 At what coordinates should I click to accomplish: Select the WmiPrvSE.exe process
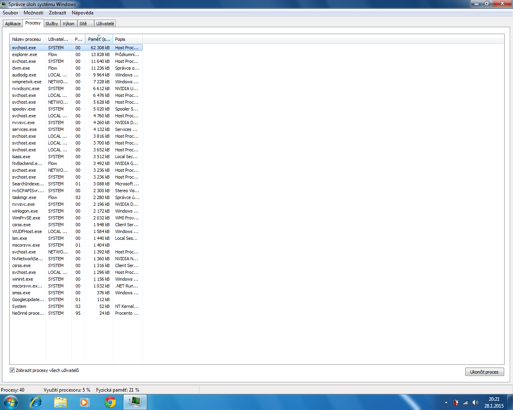click(76, 218)
